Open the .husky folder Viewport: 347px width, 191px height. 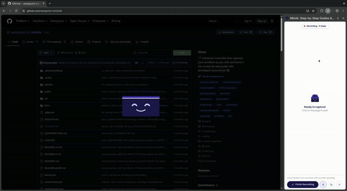coord(48,78)
